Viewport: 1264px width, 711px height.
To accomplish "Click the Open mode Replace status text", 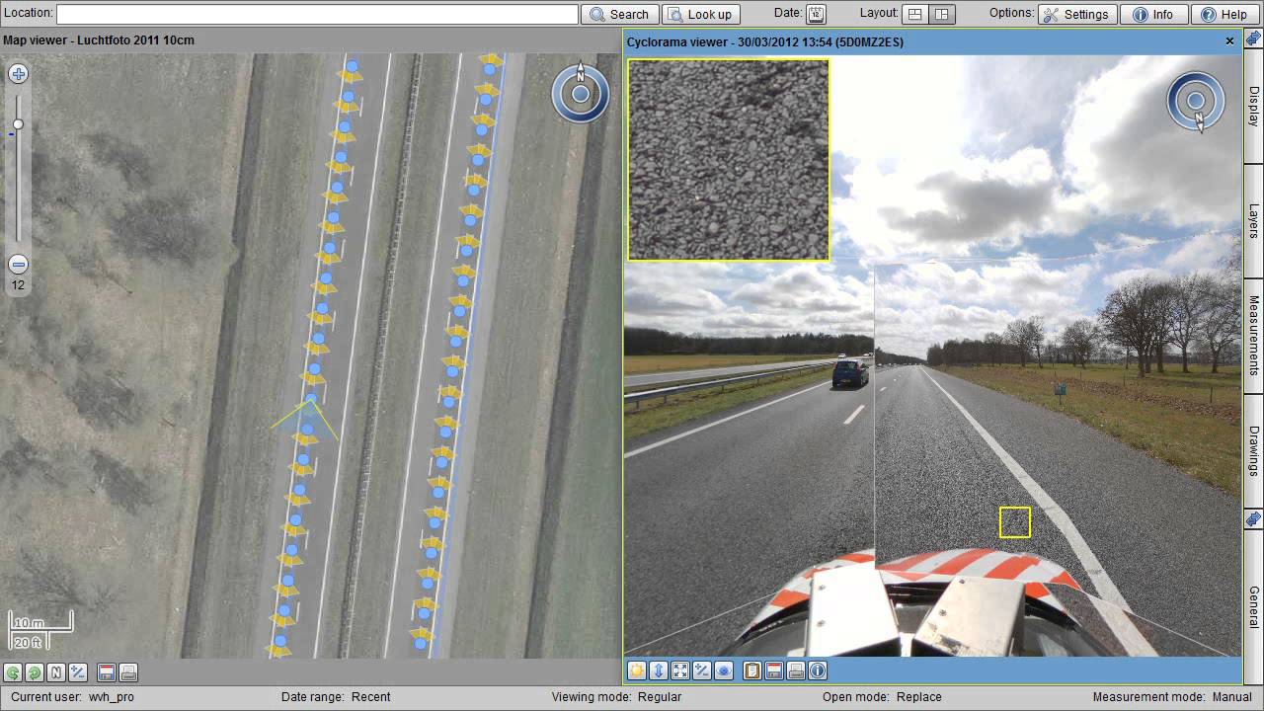I will (882, 696).
